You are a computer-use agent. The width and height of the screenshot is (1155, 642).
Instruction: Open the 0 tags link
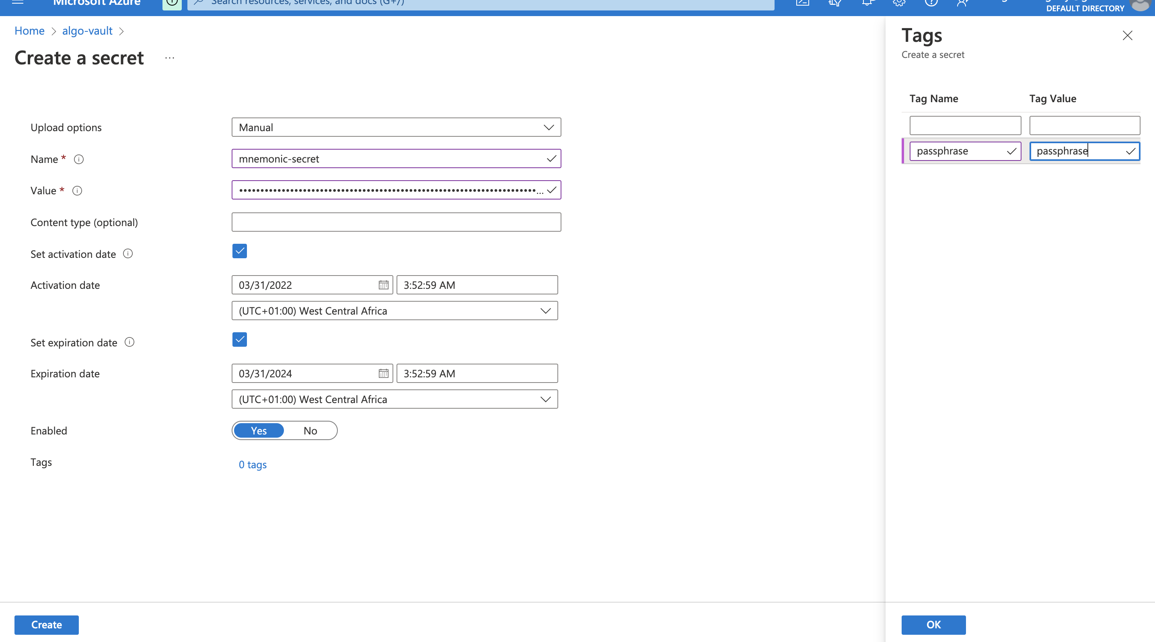coord(253,465)
